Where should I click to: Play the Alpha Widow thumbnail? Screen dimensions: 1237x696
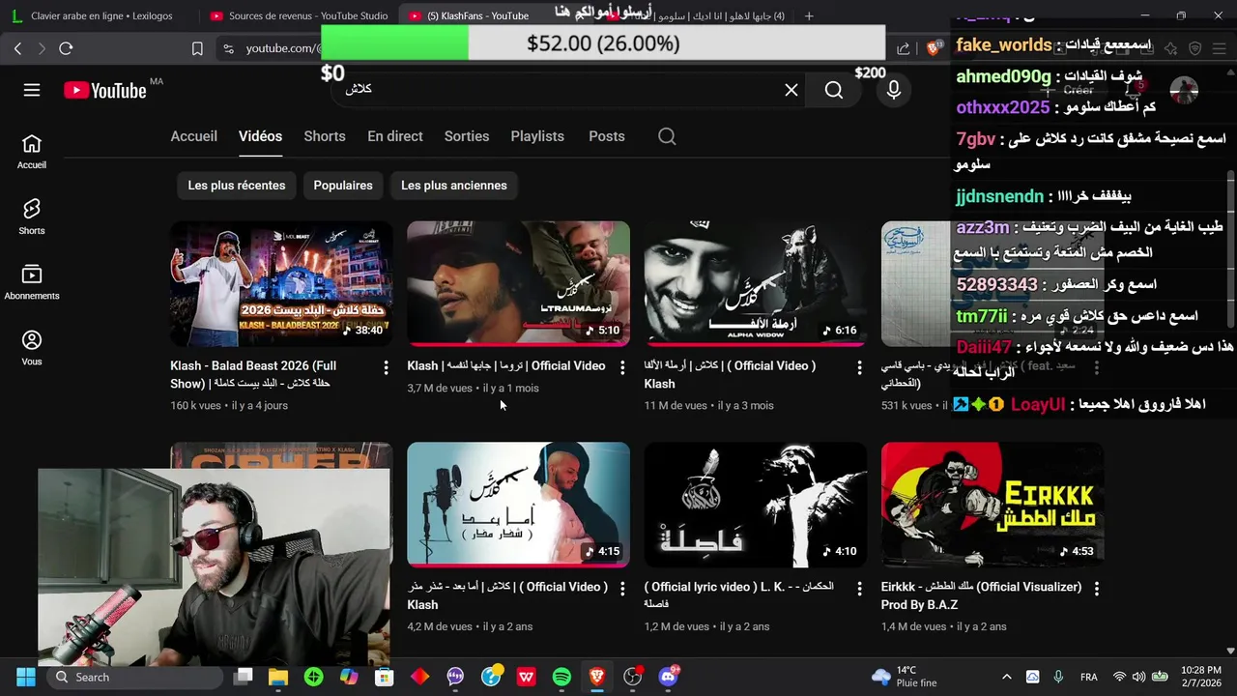(756, 283)
